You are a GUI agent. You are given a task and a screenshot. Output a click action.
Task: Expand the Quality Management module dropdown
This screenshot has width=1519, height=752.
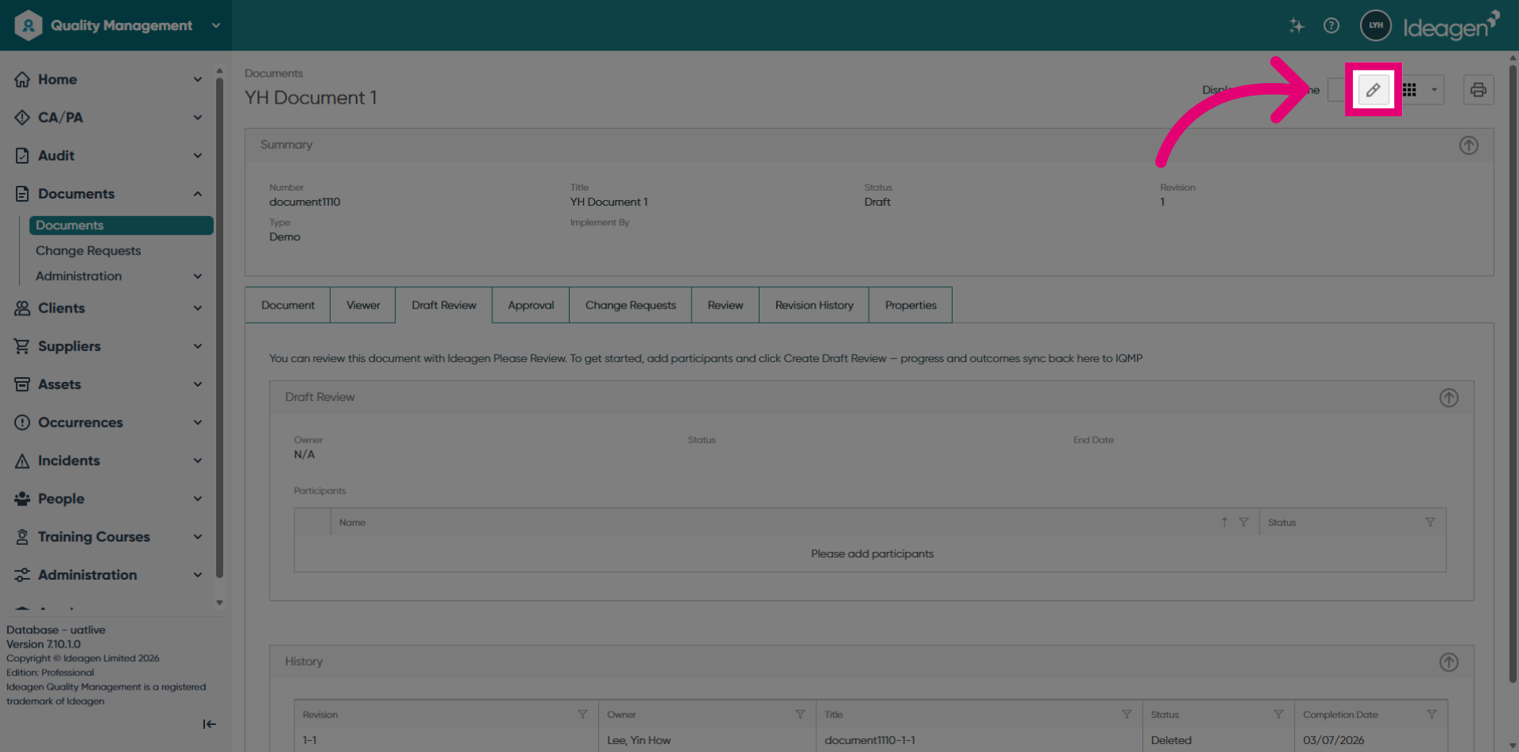(x=216, y=25)
